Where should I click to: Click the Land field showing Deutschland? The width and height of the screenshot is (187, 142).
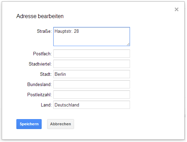[91, 105]
